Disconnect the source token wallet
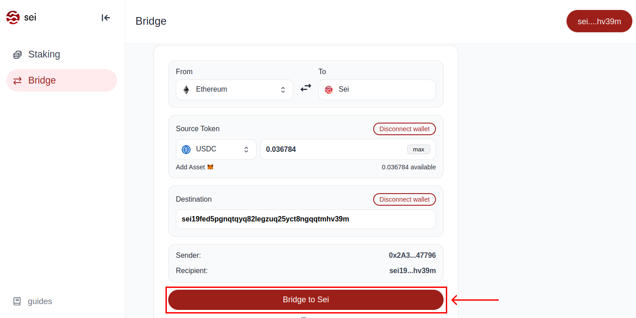636x318 pixels. pyautogui.click(x=404, y=129)
